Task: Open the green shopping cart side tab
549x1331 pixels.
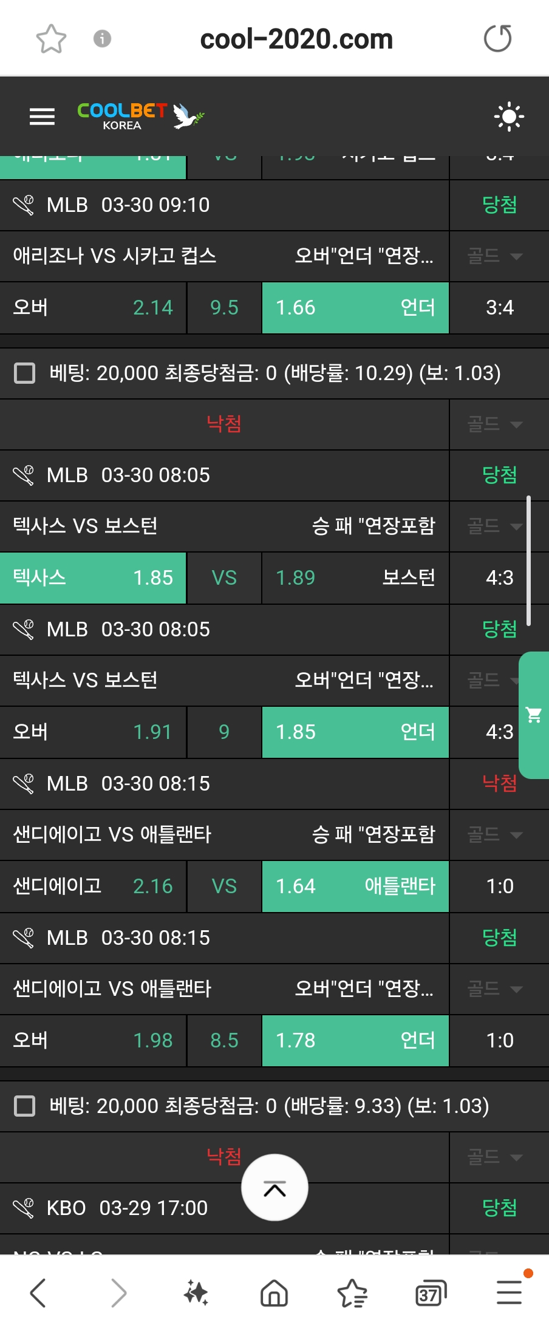Action: click(534, 715)
